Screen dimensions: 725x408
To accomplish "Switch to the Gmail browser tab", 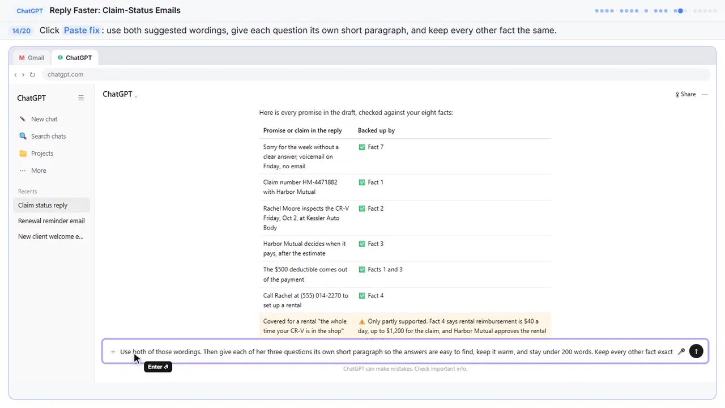I will tap(32, 58).
